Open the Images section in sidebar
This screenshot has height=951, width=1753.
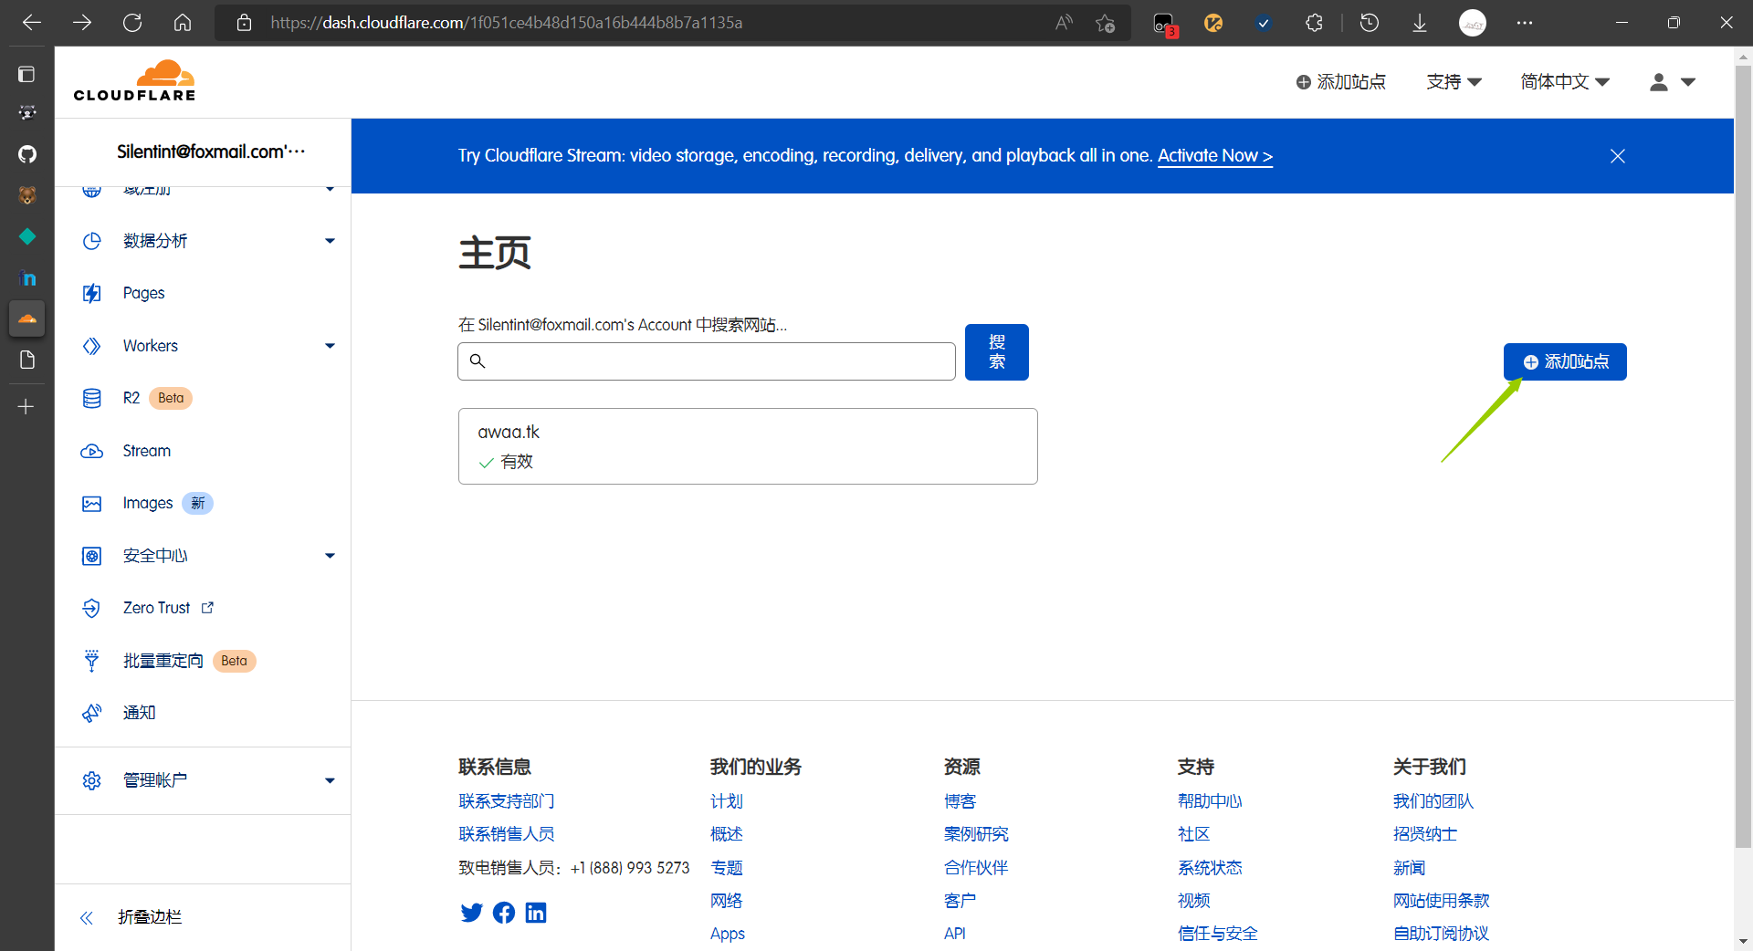(148, 503)
